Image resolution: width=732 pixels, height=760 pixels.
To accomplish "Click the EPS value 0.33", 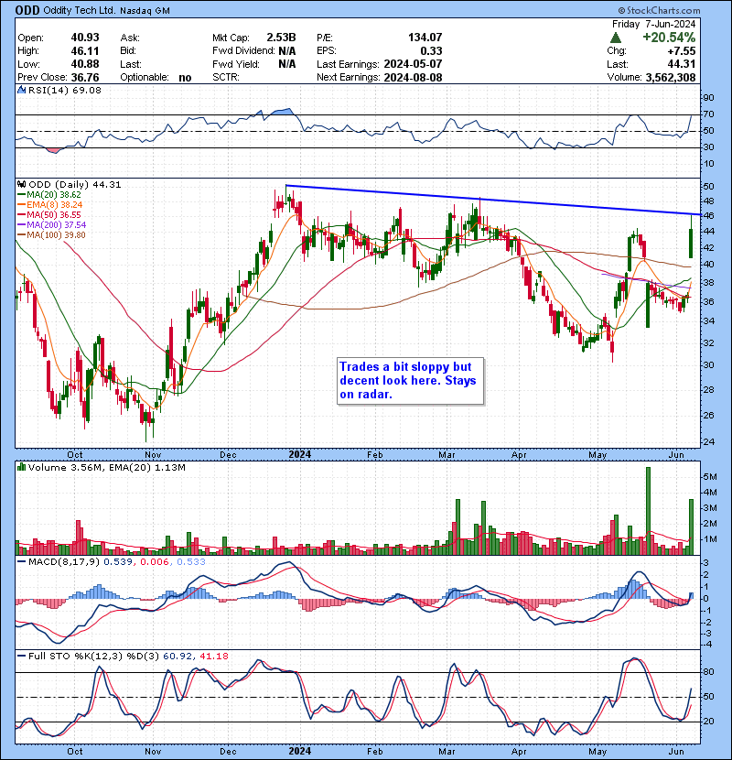I will tap(431, 51).
